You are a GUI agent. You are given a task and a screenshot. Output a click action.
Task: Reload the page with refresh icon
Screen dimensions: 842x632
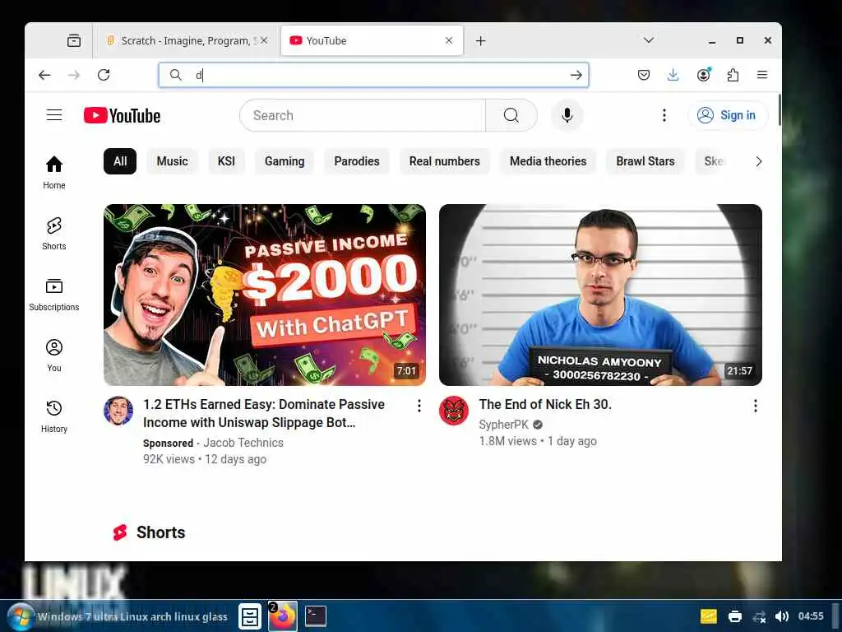pyautogui.click(x=104, y=75)
